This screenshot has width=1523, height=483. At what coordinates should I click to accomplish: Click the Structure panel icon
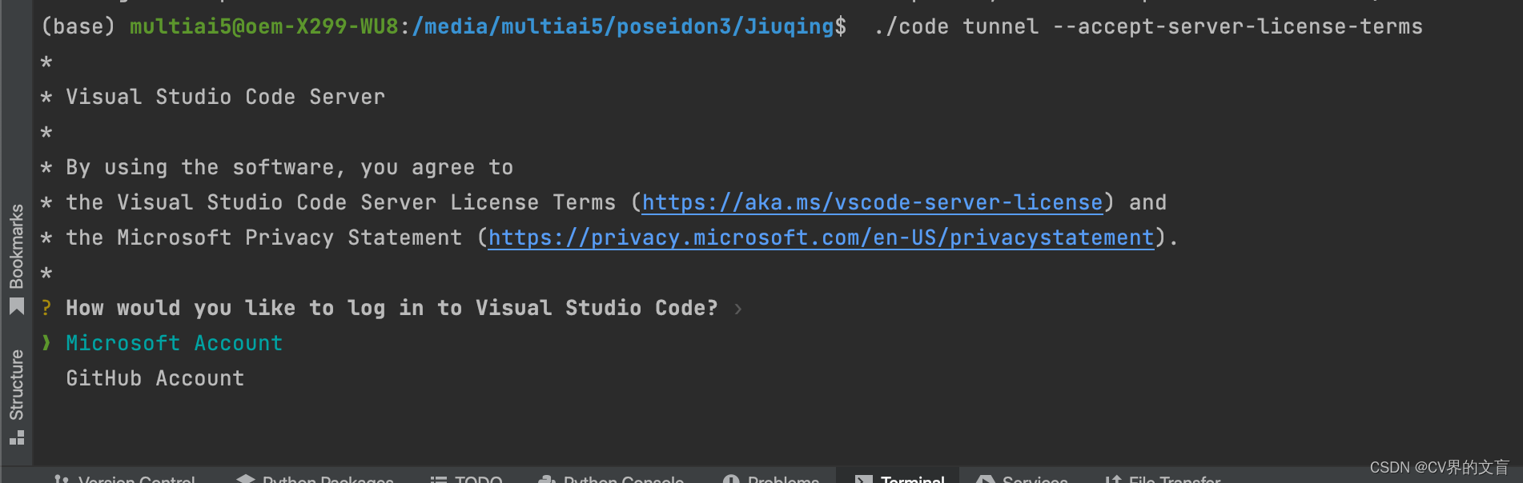click(16, 437)
